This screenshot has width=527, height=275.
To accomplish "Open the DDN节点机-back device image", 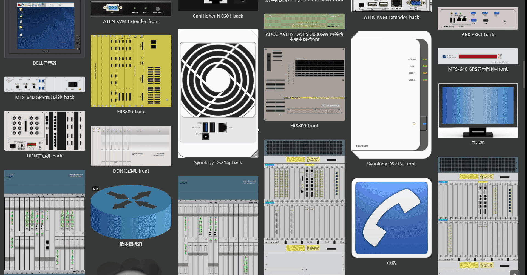I will (45, 131).
